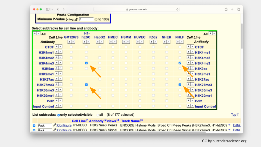Open the Safari share icon
Viewport: 261px width, 147px height.
(226, 9)
